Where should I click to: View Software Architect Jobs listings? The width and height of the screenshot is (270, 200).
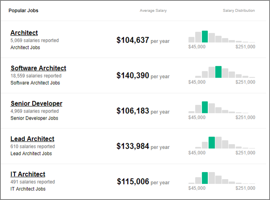[x=35, y=83]
